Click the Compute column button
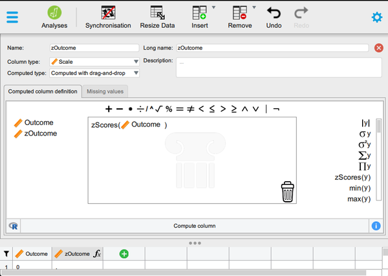 (195, 226)
